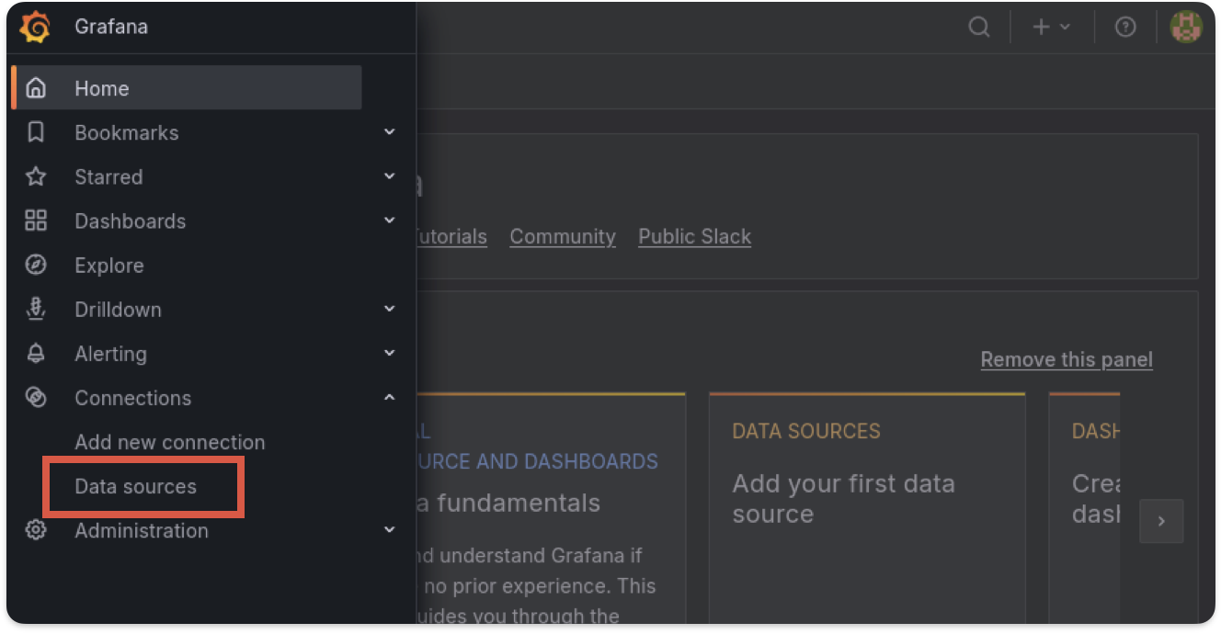Expand the Bookmarks section chevron

(x=390, y=133)
